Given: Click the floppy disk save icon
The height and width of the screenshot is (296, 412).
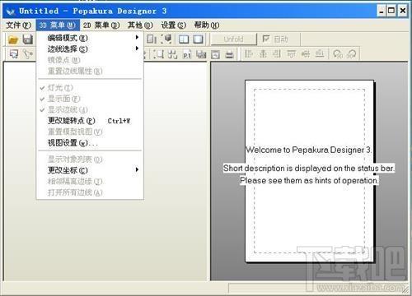Looking at the screenshot, I should click(x=28, y=39).
